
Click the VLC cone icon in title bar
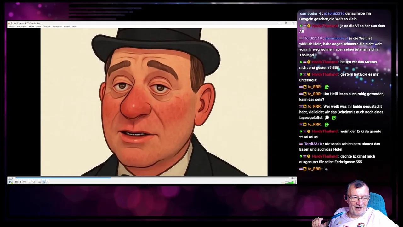tap(9, 23)
